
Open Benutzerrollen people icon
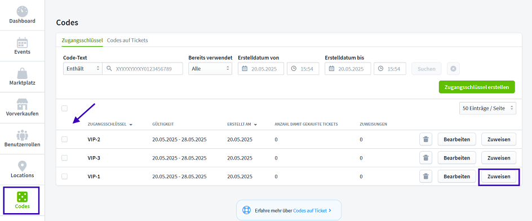coord(22,135)
